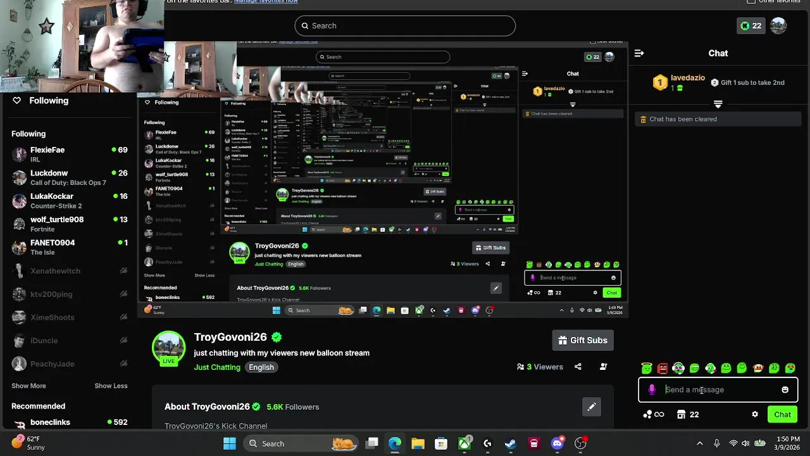Click the 5.6K Followers count

(293, 407)
